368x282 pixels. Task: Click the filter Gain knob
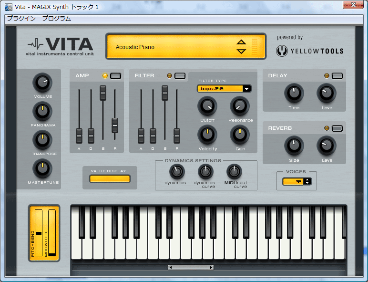[240, 135]
